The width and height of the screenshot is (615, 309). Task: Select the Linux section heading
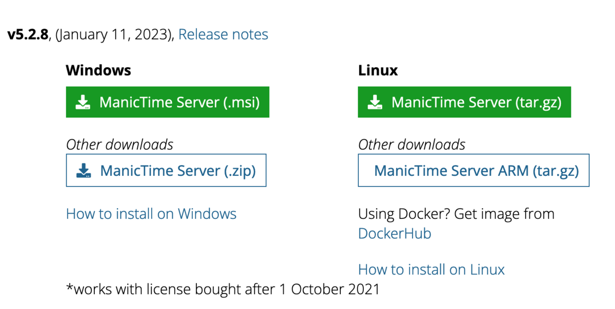(x=378, y=70)
